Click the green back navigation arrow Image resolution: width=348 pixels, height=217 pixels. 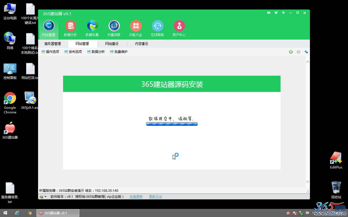click(291, 52)
